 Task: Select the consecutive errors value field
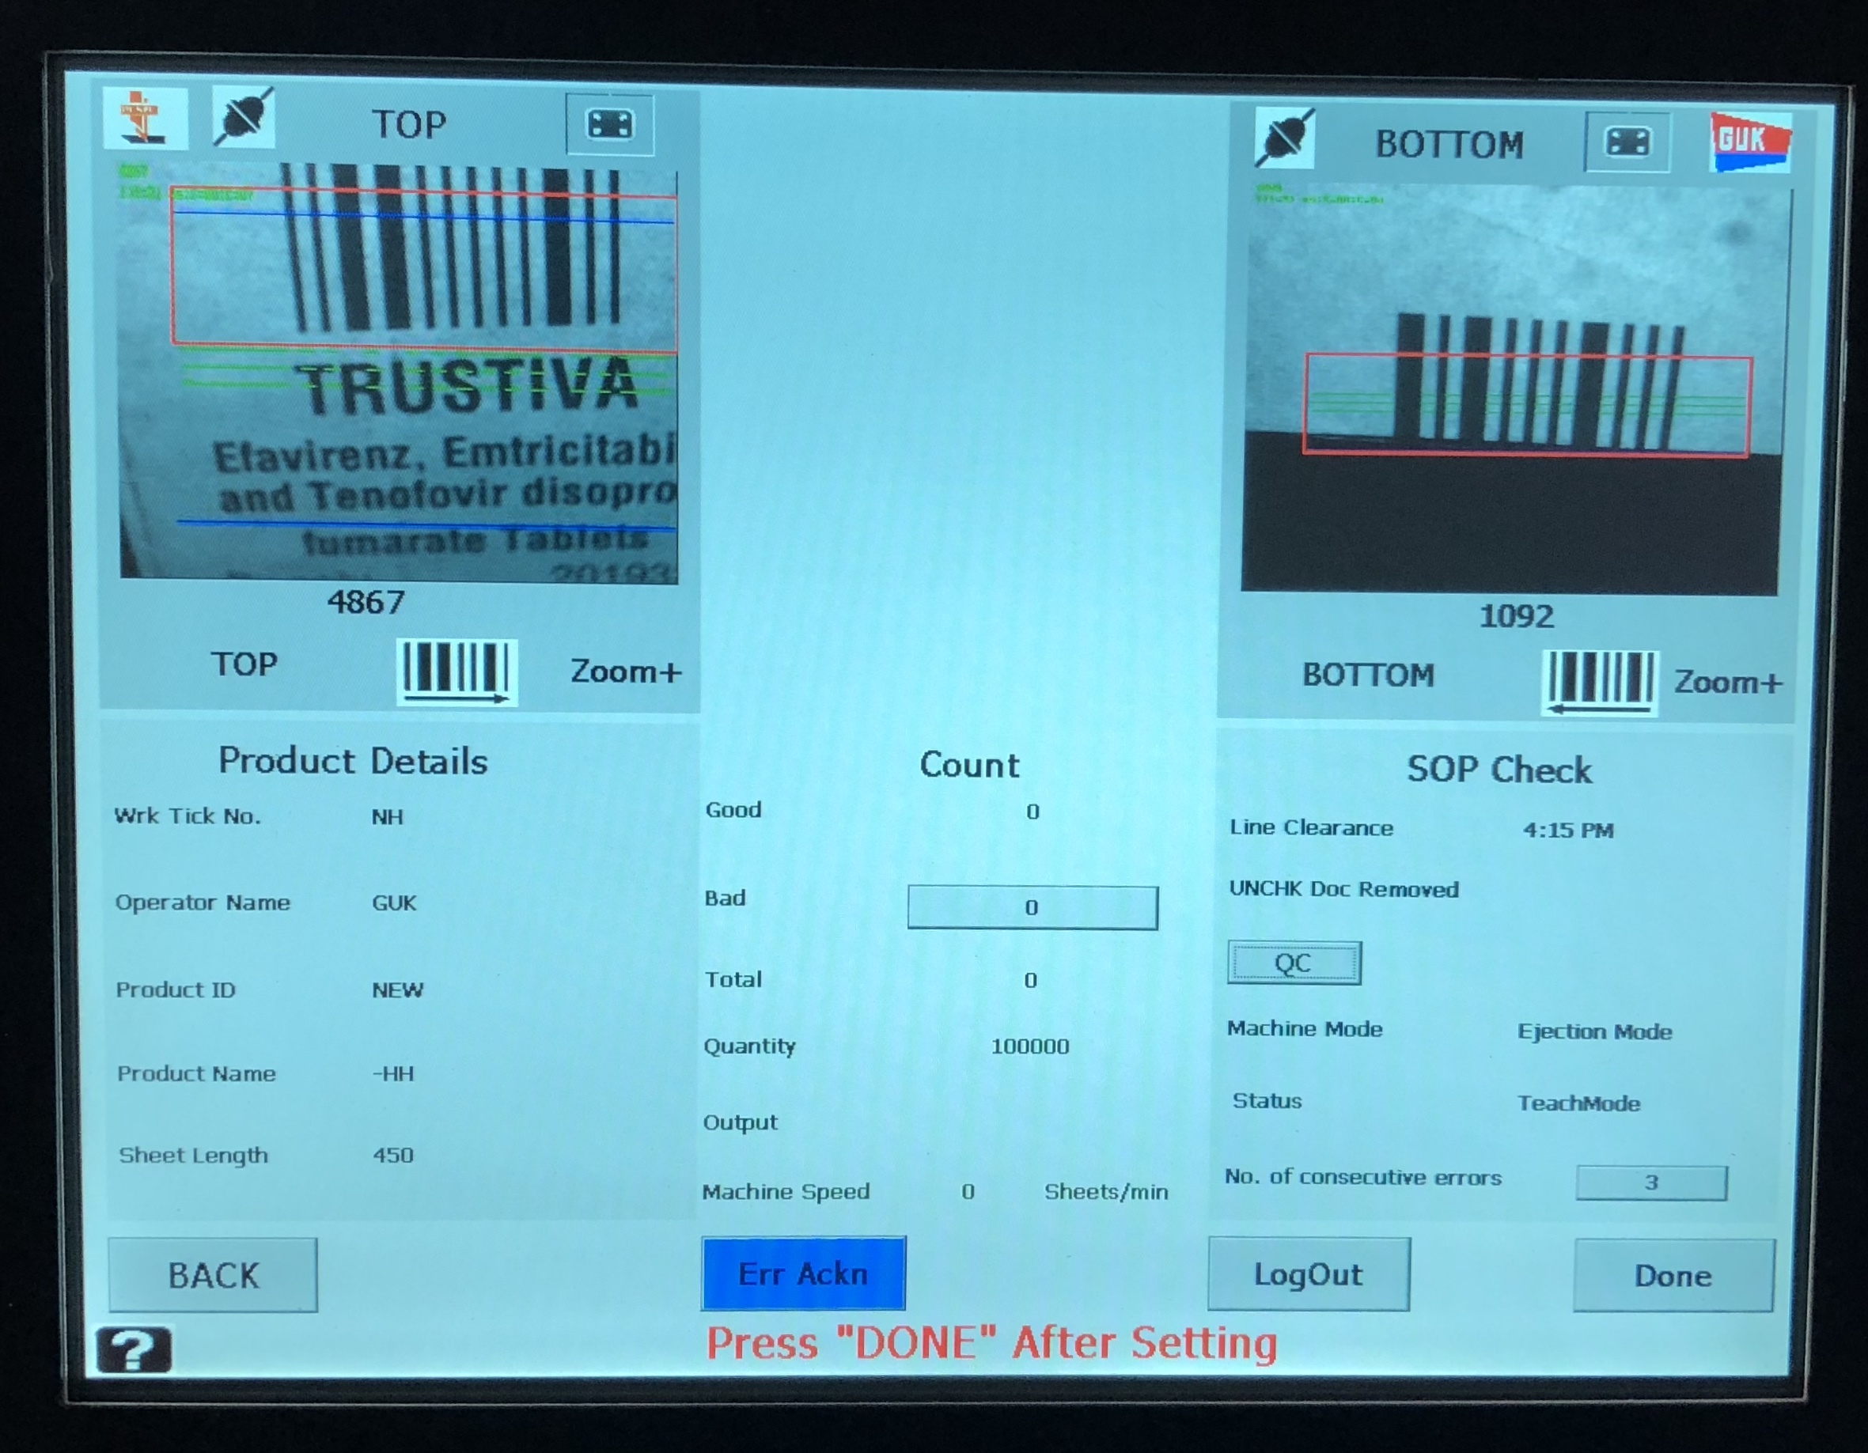pyautogui.click(x=1651, y=1182)
